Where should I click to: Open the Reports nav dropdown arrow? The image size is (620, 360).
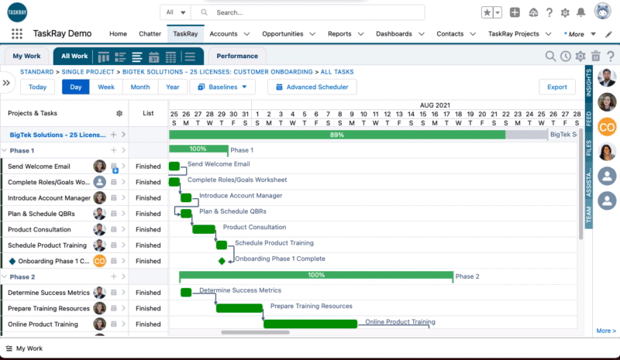click(360, 34)
